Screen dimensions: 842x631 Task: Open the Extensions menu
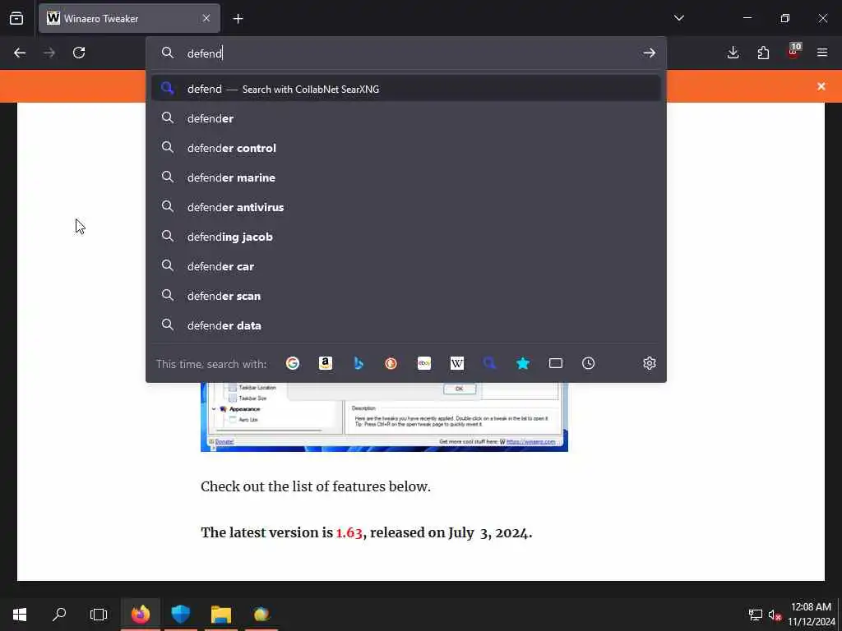click(763, 53)
